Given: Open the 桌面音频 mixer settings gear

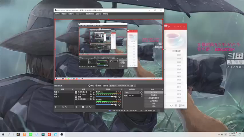Looking at the screenshot, I should 120,105.
